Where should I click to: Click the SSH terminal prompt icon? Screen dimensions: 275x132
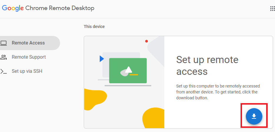coord(4,71)
